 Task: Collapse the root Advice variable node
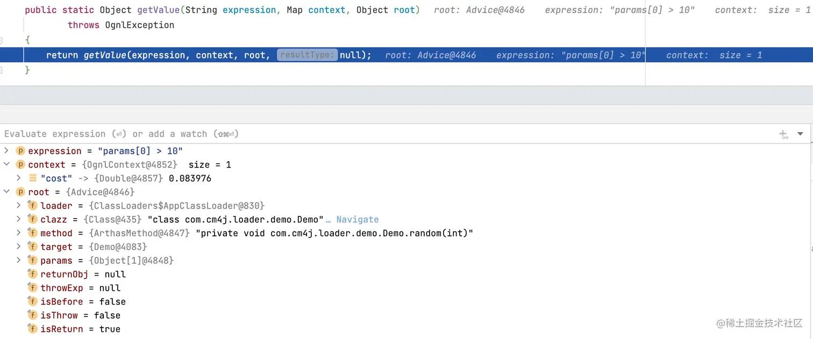click(x=6, y=192)
